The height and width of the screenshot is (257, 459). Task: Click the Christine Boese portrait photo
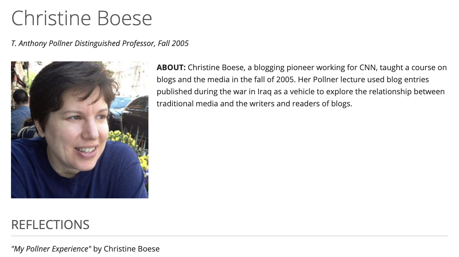pyautogui.click(x=80, y=130)
